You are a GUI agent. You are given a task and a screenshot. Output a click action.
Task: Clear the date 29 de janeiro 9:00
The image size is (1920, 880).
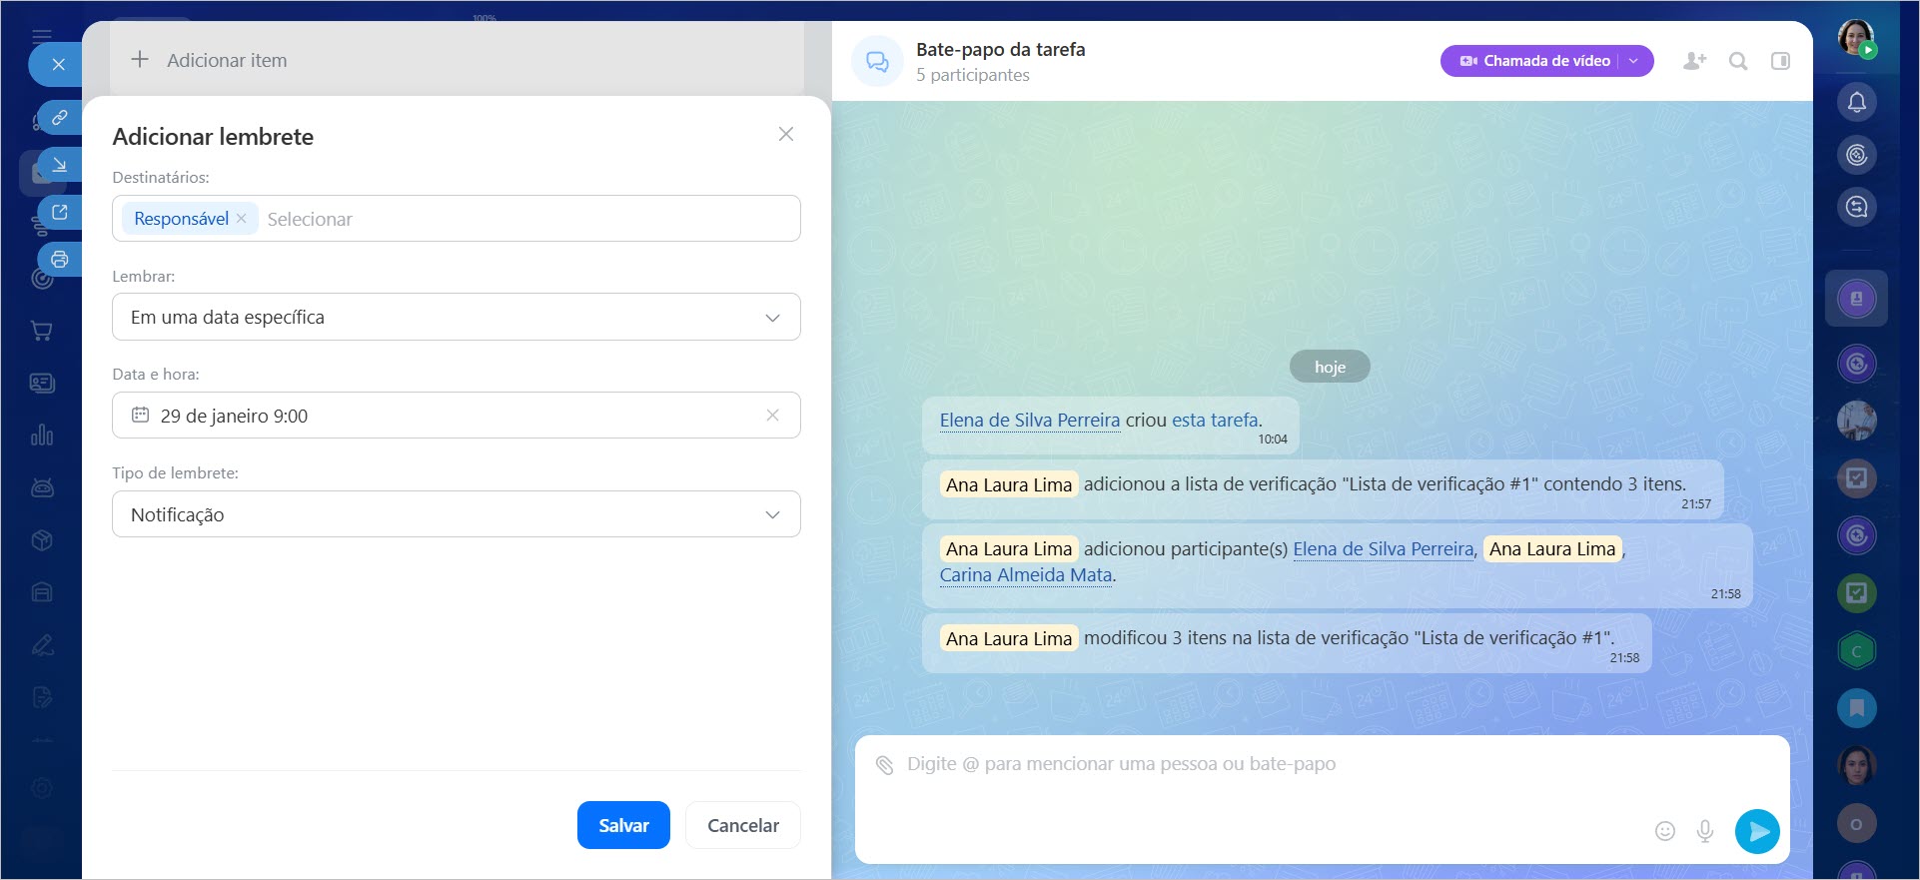[x=772, y=416]
